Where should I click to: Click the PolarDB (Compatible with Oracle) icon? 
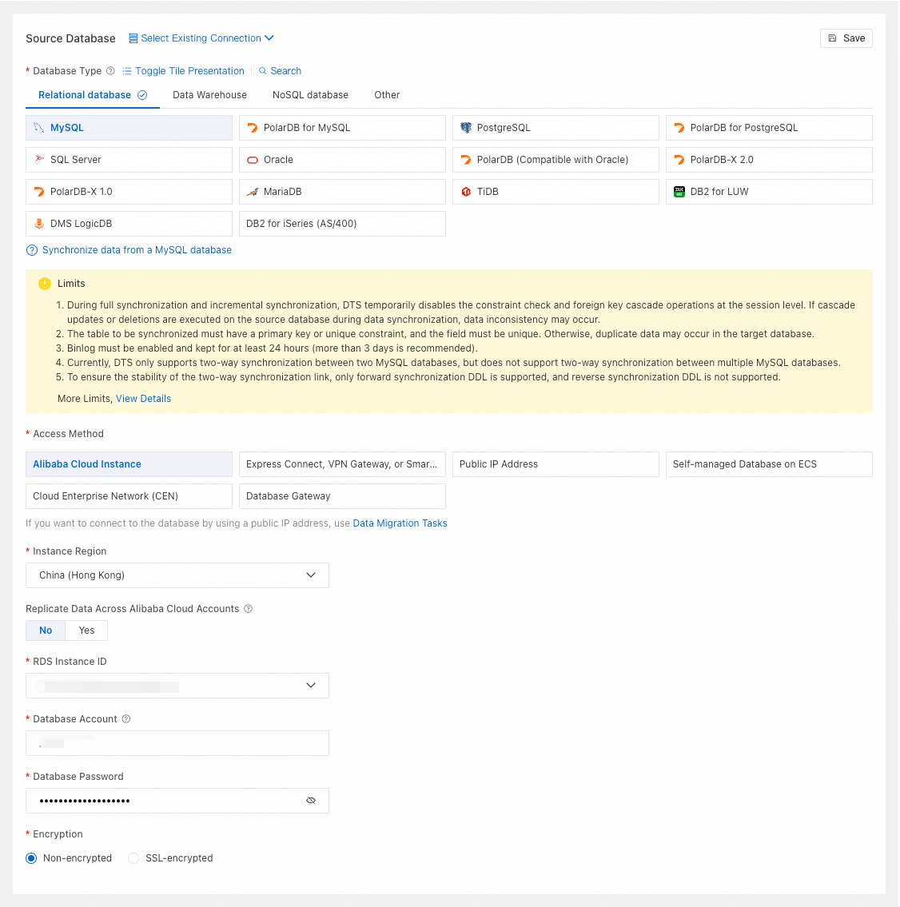(x=466, y=160)
